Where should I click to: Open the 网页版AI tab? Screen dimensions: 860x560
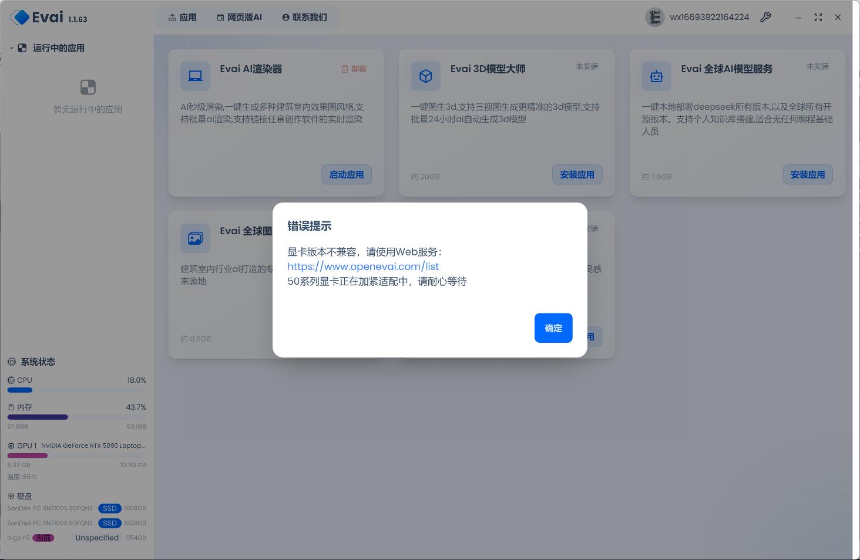pyautogui.click(x=239, y=18)
